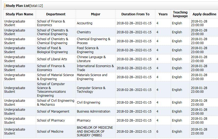Select Chemical Engineering & Process major
This screenshot has height=139, width=218.
[x=93, y=41]
